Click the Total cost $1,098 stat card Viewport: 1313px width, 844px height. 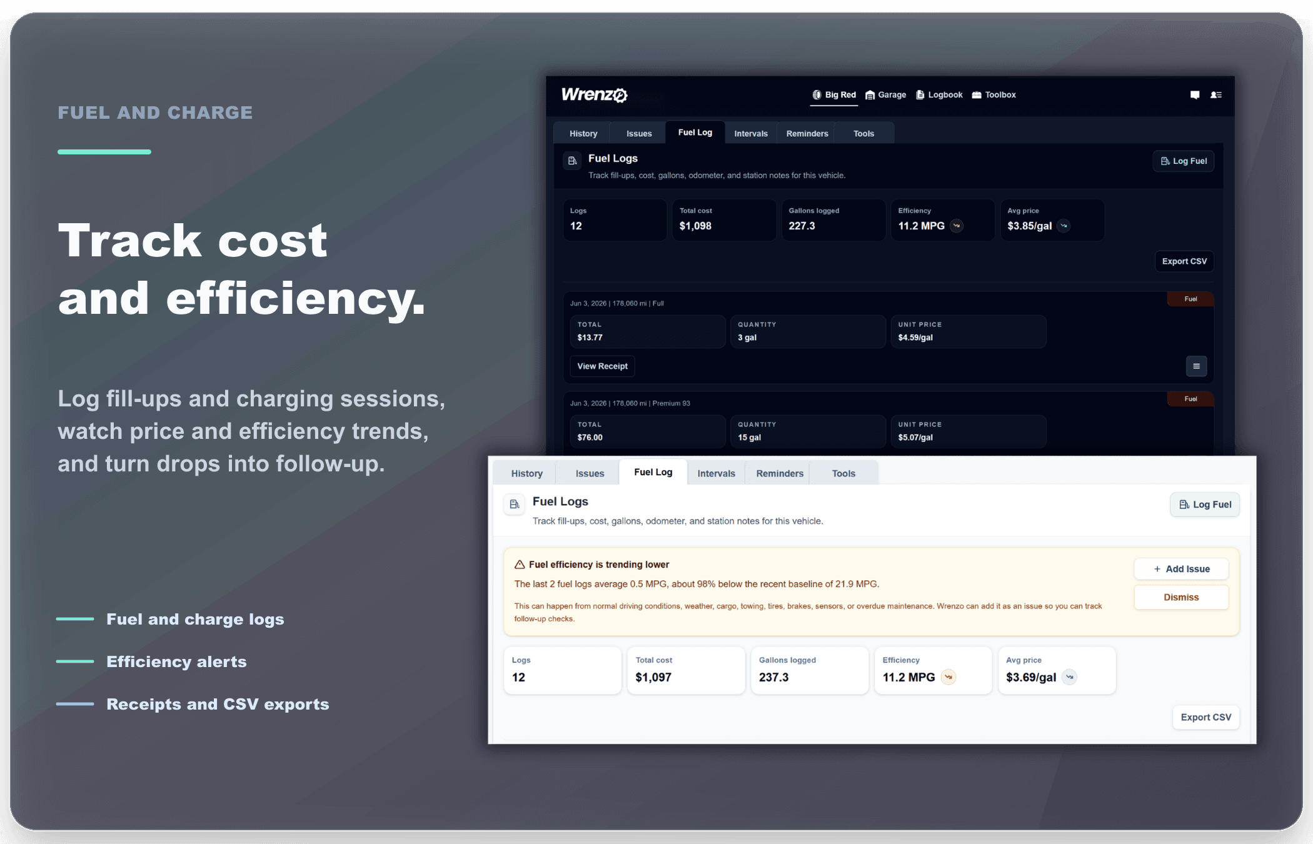coord(724,219)
